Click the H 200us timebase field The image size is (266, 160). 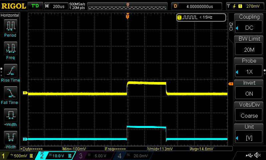[56, 6]
